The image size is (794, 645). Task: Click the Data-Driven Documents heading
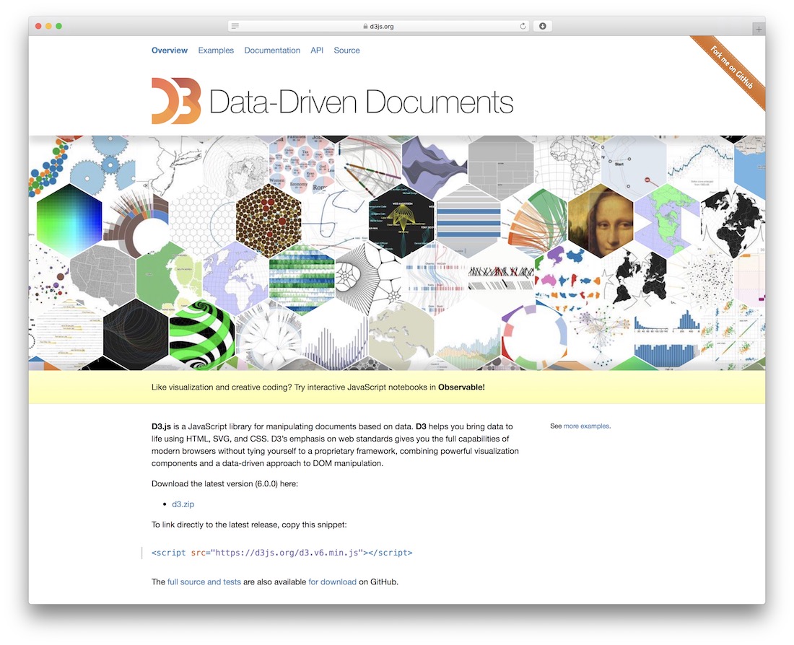pyautogui.click(x=361, y=102)
